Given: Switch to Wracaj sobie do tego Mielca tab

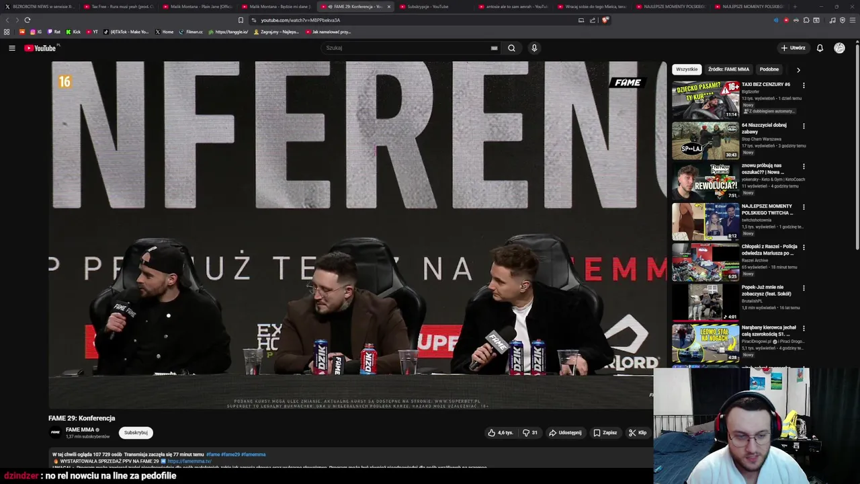Looking at the screenshot, I should (591, 7).
